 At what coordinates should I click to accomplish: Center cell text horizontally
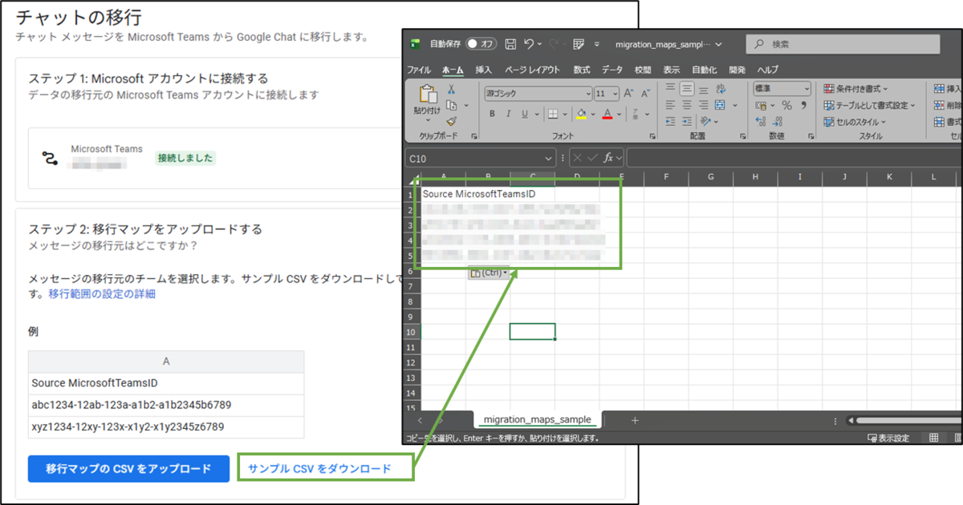tap(687, 105)
